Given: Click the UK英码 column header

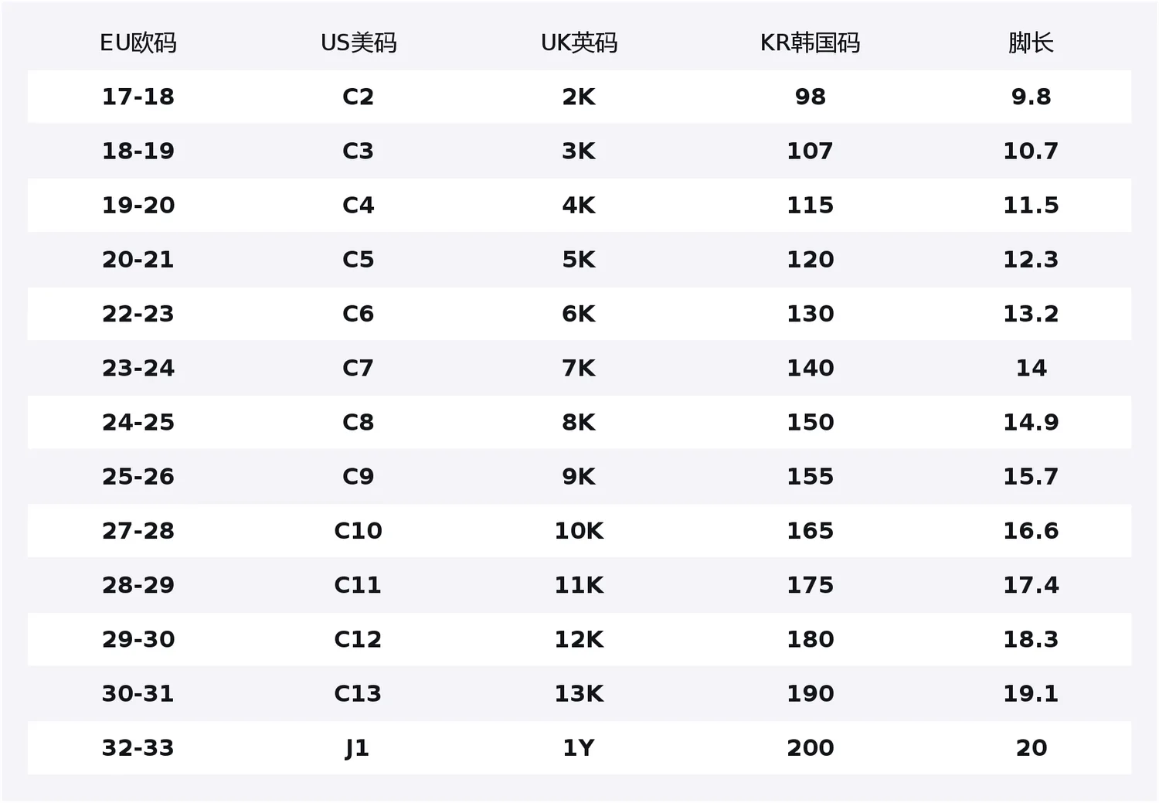Looking at the screenshot, I should tap(579, 43).
